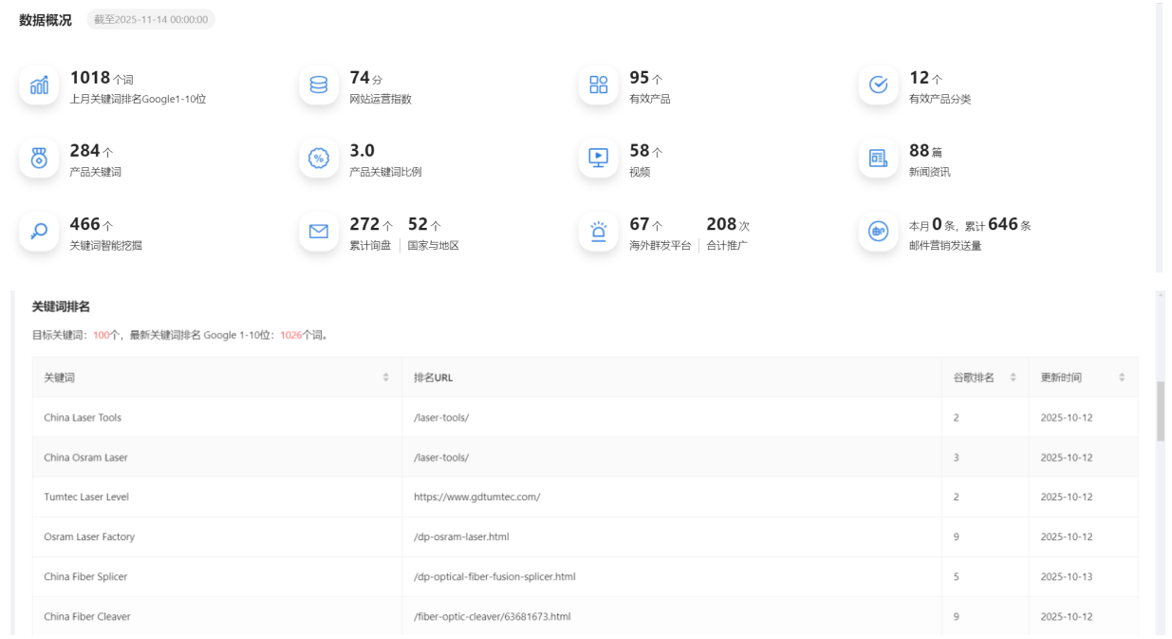Viewport: 1172px width, 639px height.
Task: Sort the table by 谷歌排名 column
Action: (x=1013, y=378)
